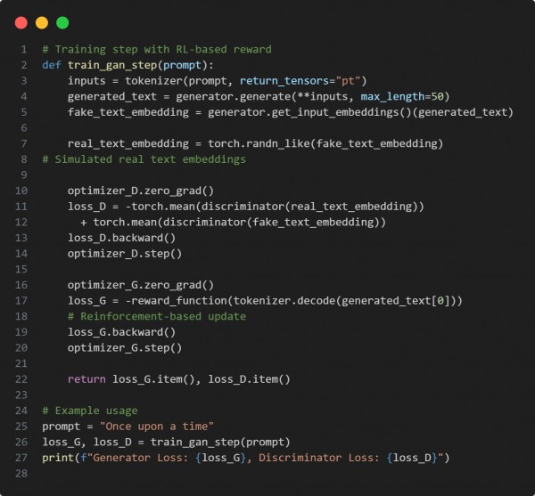
Task: Click the string "Once upon a time"
Action: pyautogui.click(x=157, y=426)
